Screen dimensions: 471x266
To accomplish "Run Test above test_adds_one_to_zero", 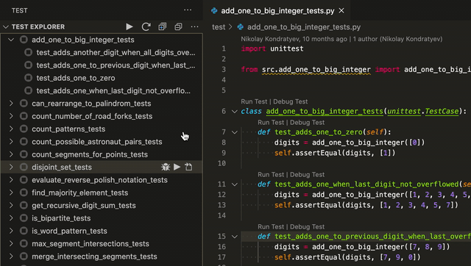I will [272, 123].
